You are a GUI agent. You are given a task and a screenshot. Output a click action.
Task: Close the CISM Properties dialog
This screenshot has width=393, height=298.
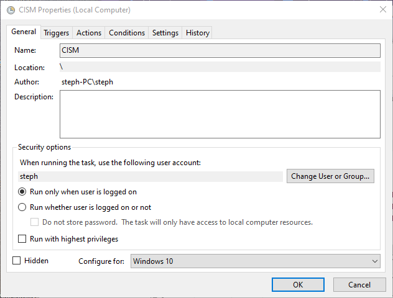point(381,10)
